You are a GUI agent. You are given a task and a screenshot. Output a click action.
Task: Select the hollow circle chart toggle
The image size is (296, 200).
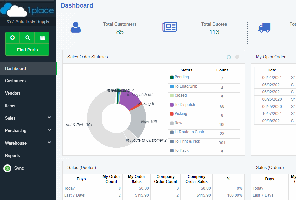pyautogui.click(x=229, y=57)
